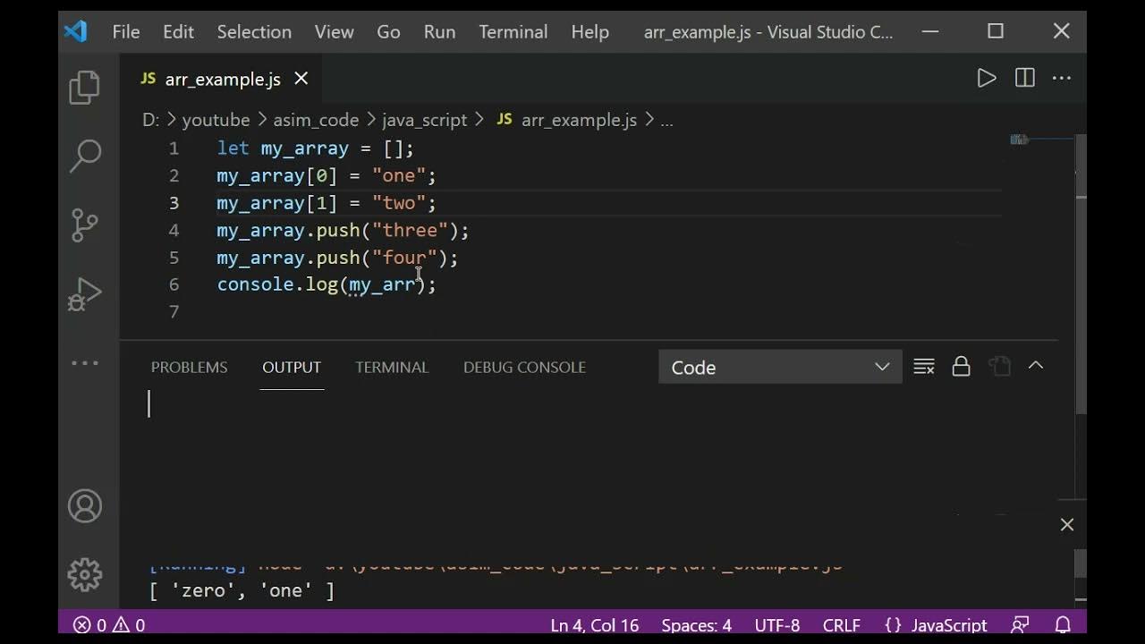This screenshot has width=1145, height=644.
Task: Run code with the play button
Action: pos(986,79)
